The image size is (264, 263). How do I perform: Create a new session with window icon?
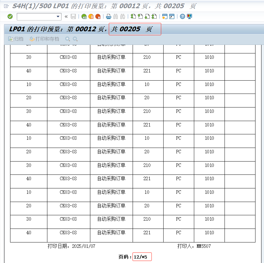click(x=165, y=16)
